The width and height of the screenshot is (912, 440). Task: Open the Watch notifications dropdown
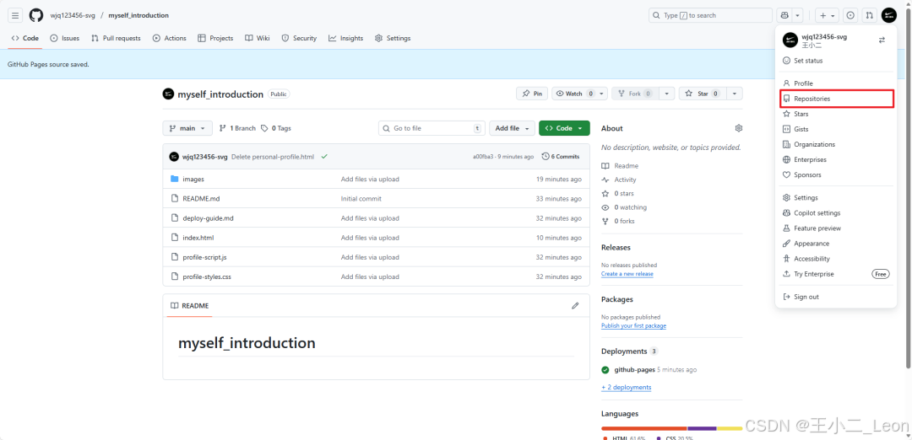coord(579,94)
